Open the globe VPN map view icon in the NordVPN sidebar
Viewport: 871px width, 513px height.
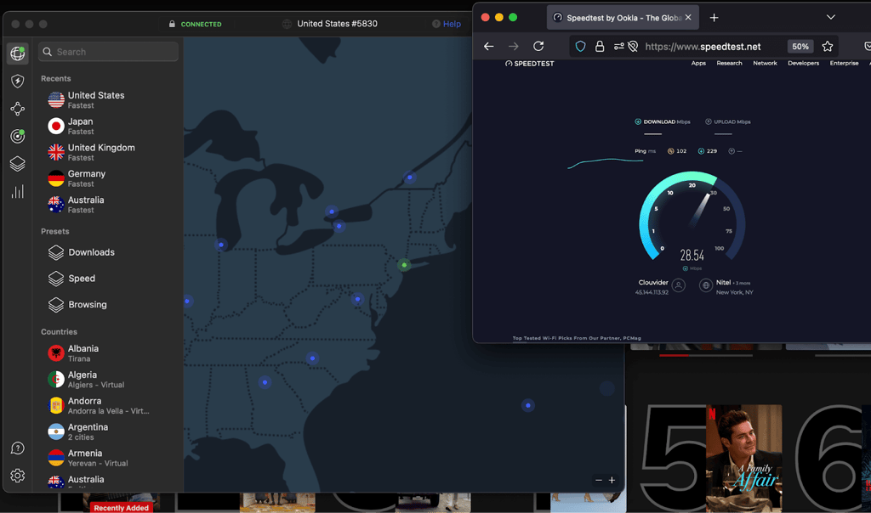[x=18, y=54]
